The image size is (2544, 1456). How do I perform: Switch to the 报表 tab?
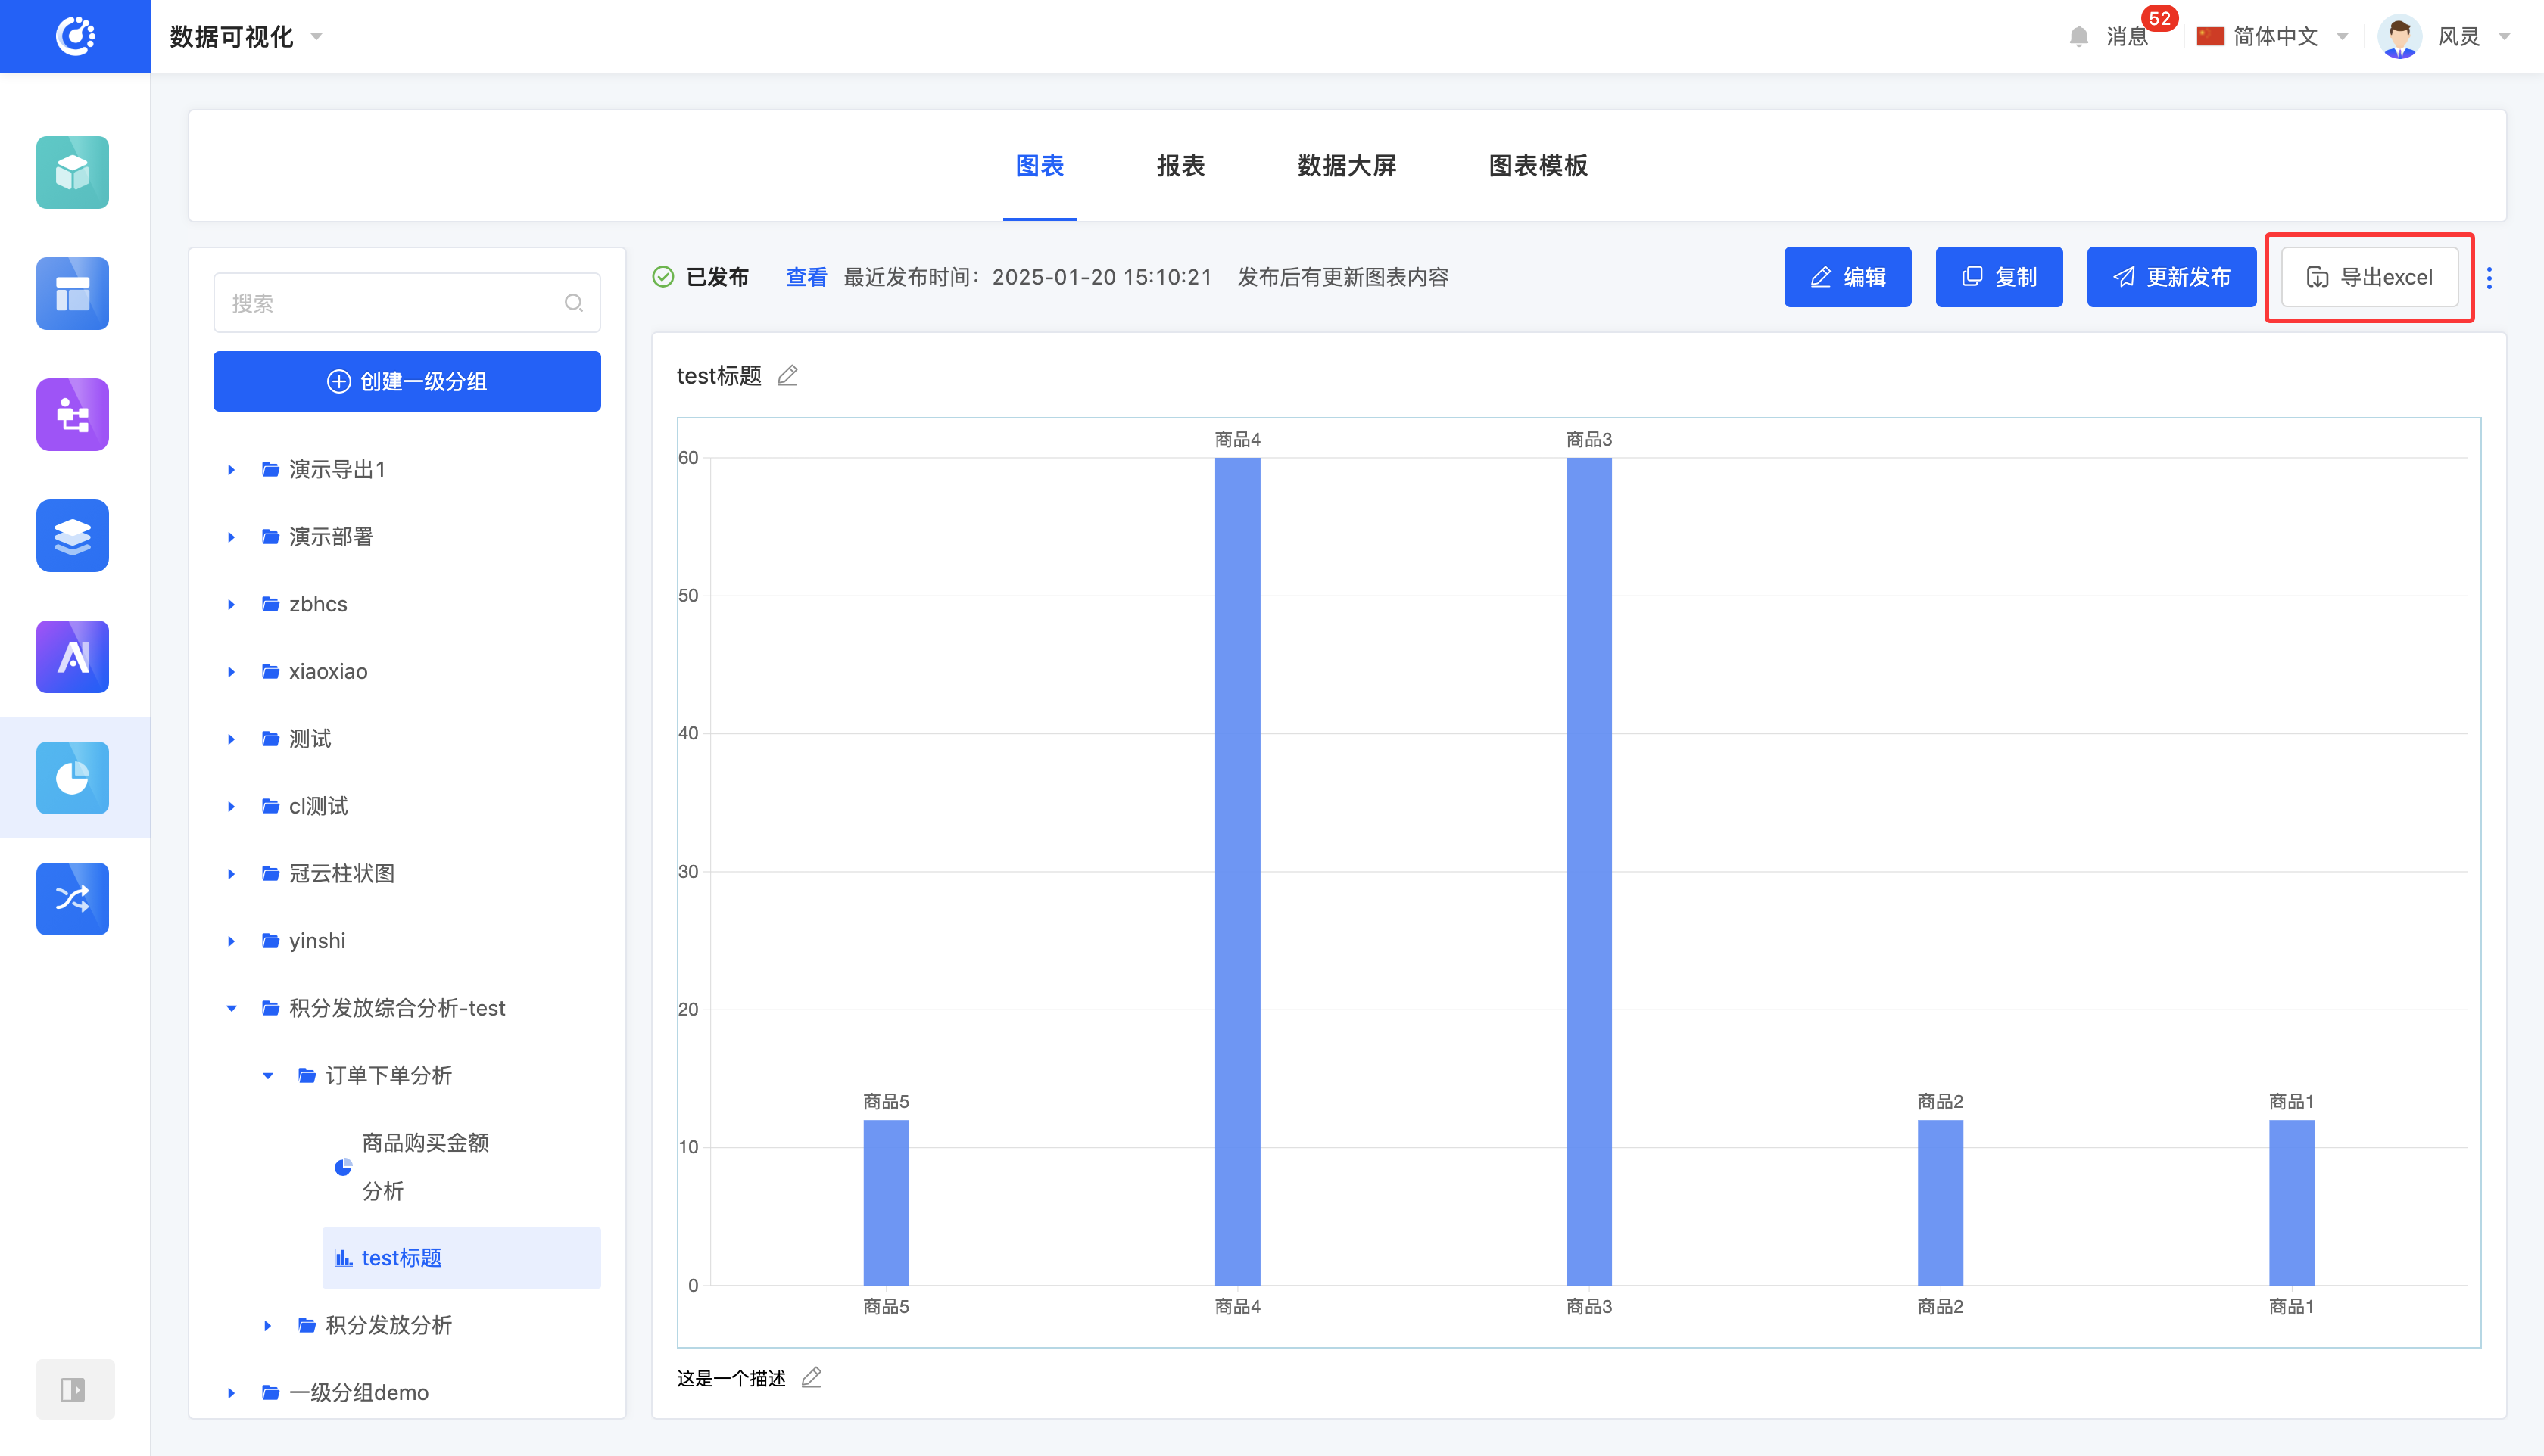coord(1180,165)
